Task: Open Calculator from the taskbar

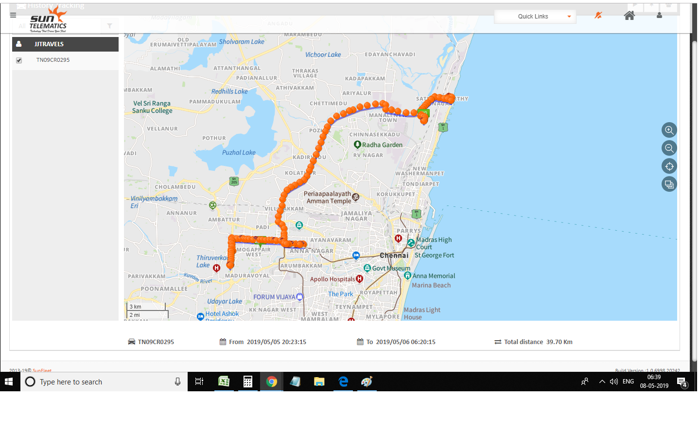Action: (247, 382)
